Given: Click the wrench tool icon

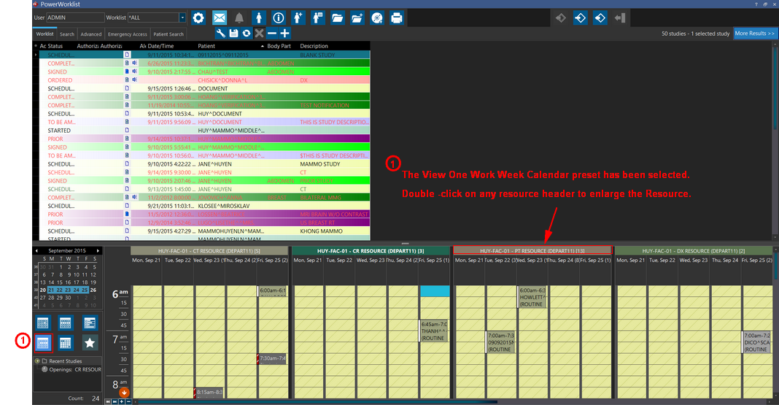Looking at the screenshot, I should point(220,34).
